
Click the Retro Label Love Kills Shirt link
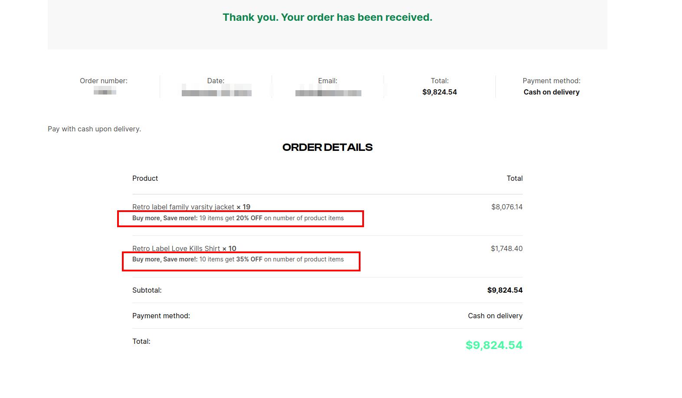pyautogui.click(x=176, y=248)
